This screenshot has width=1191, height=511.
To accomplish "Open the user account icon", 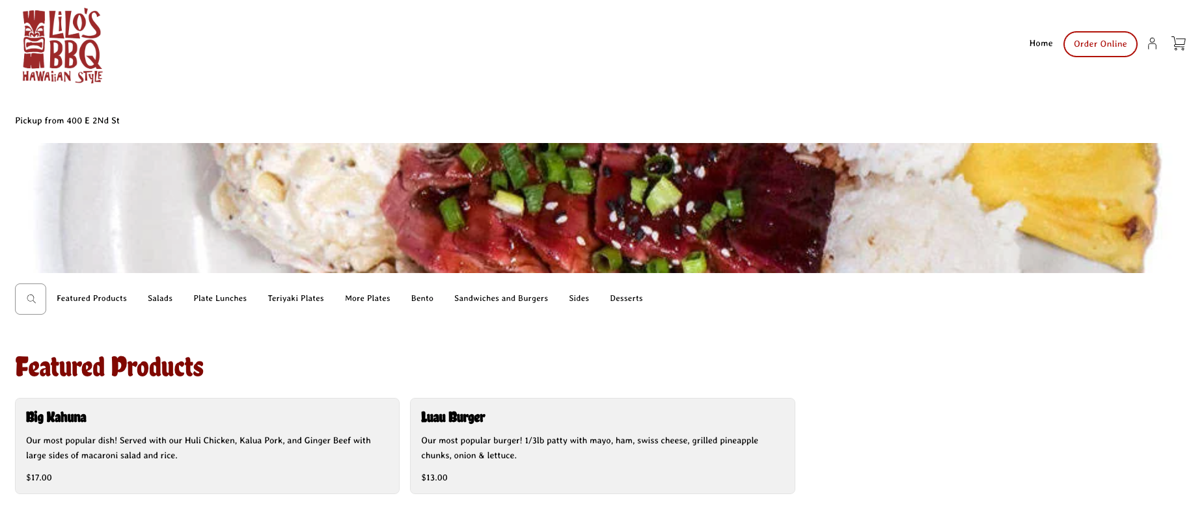I will pos(1152,44).
